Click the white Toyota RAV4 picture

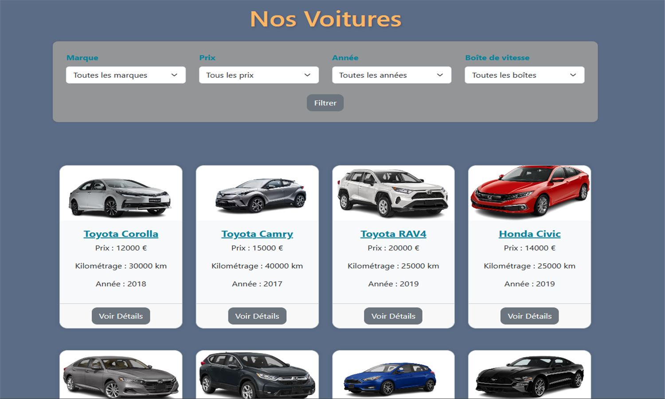tap(393, 193)
